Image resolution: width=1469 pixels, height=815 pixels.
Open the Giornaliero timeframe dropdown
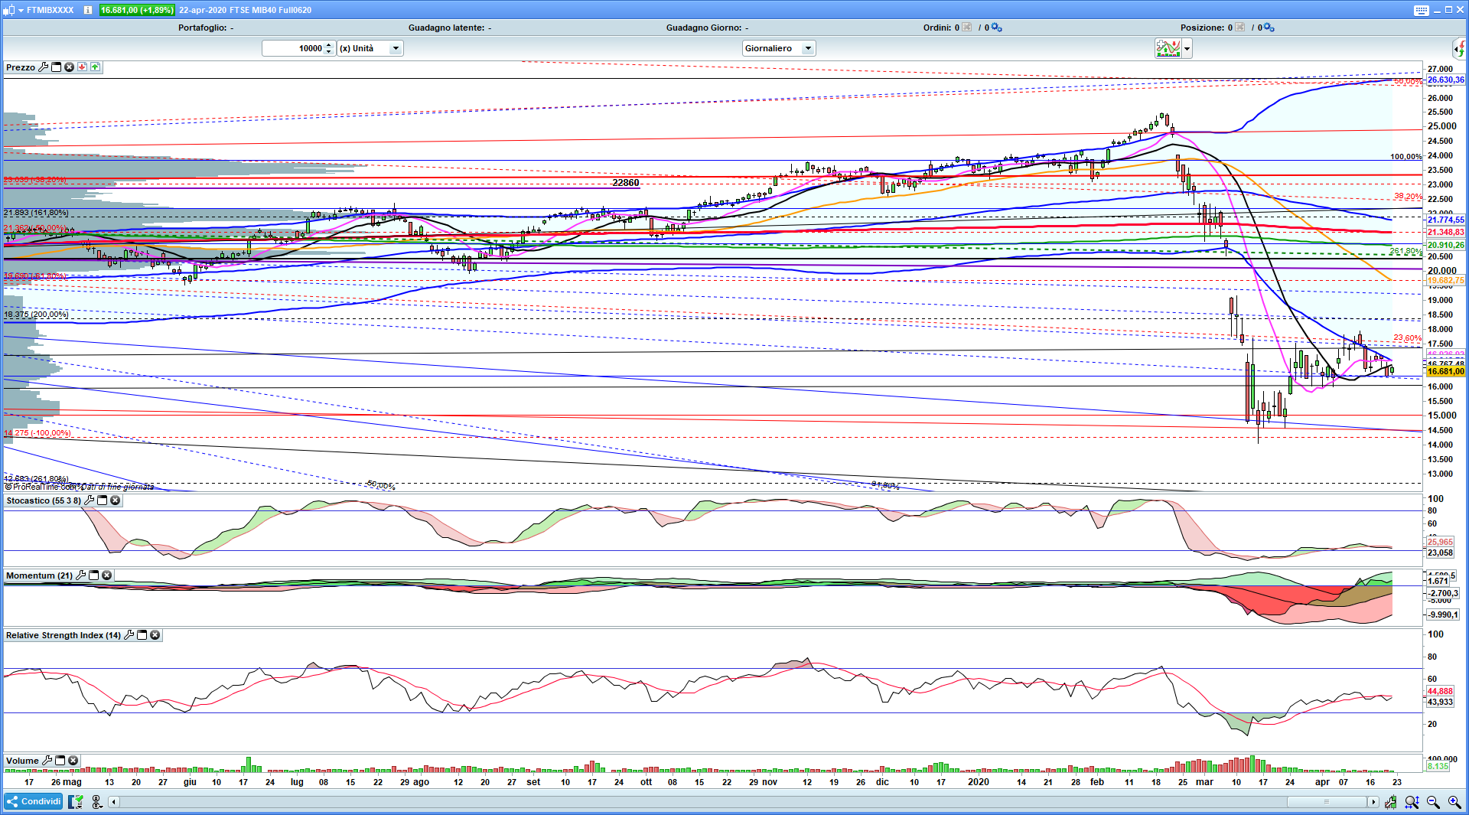tap(779, 48)
